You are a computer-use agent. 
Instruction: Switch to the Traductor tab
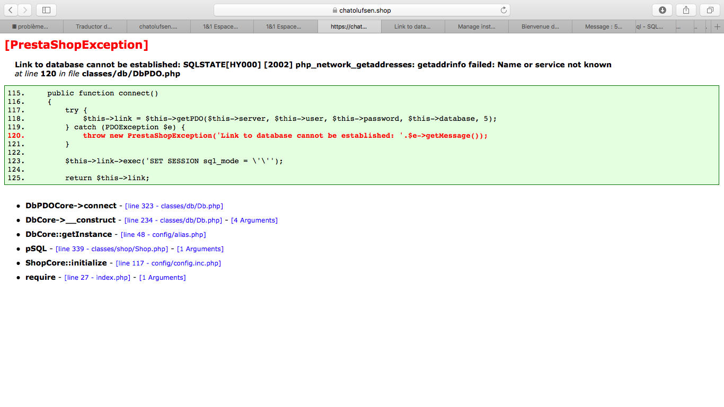click(95, 26)
